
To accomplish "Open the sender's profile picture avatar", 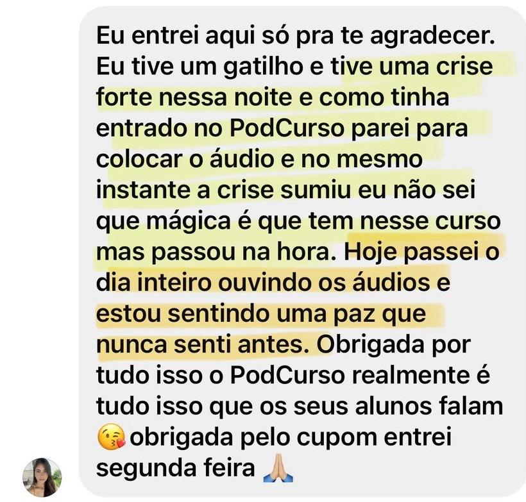I will tap(42, 477).
